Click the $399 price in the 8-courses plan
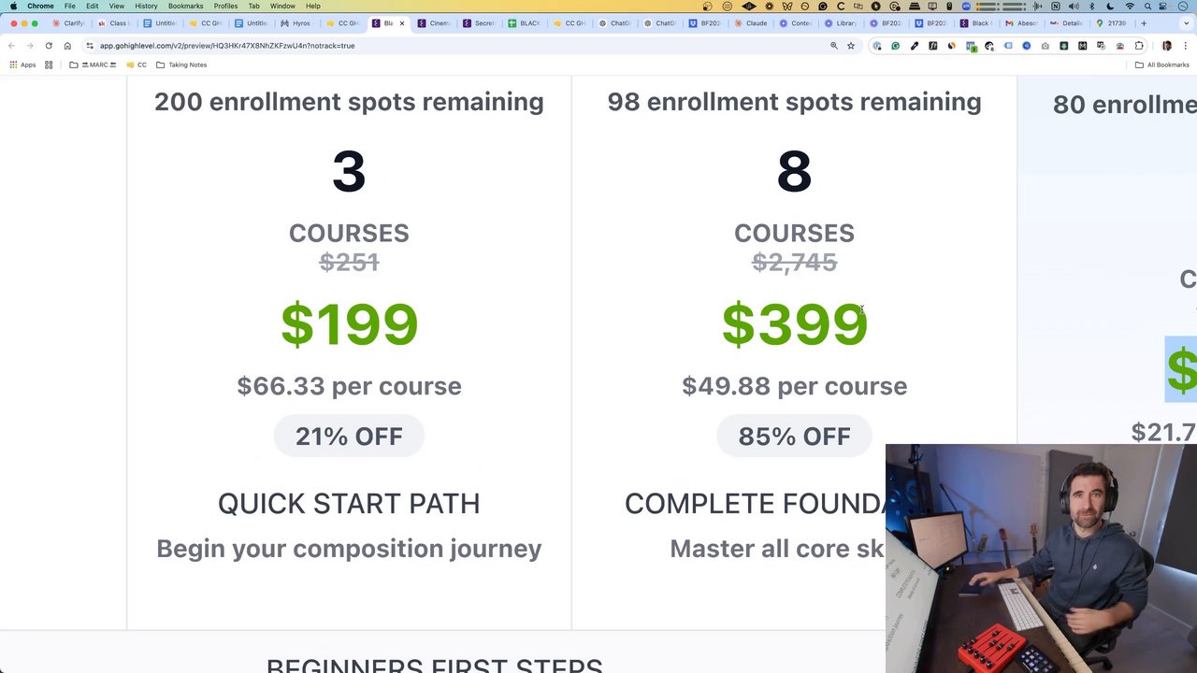1197x673 pixels. (x=794, y=324)
